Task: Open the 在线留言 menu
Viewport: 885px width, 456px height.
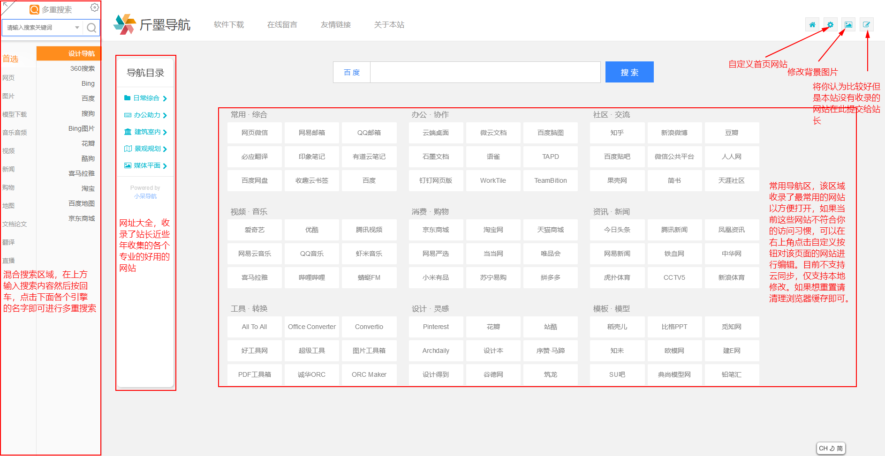Action: [x=282, y=24]
